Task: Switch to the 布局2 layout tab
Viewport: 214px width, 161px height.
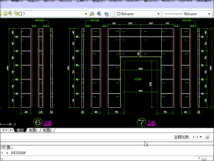Action: coord(47,130)
